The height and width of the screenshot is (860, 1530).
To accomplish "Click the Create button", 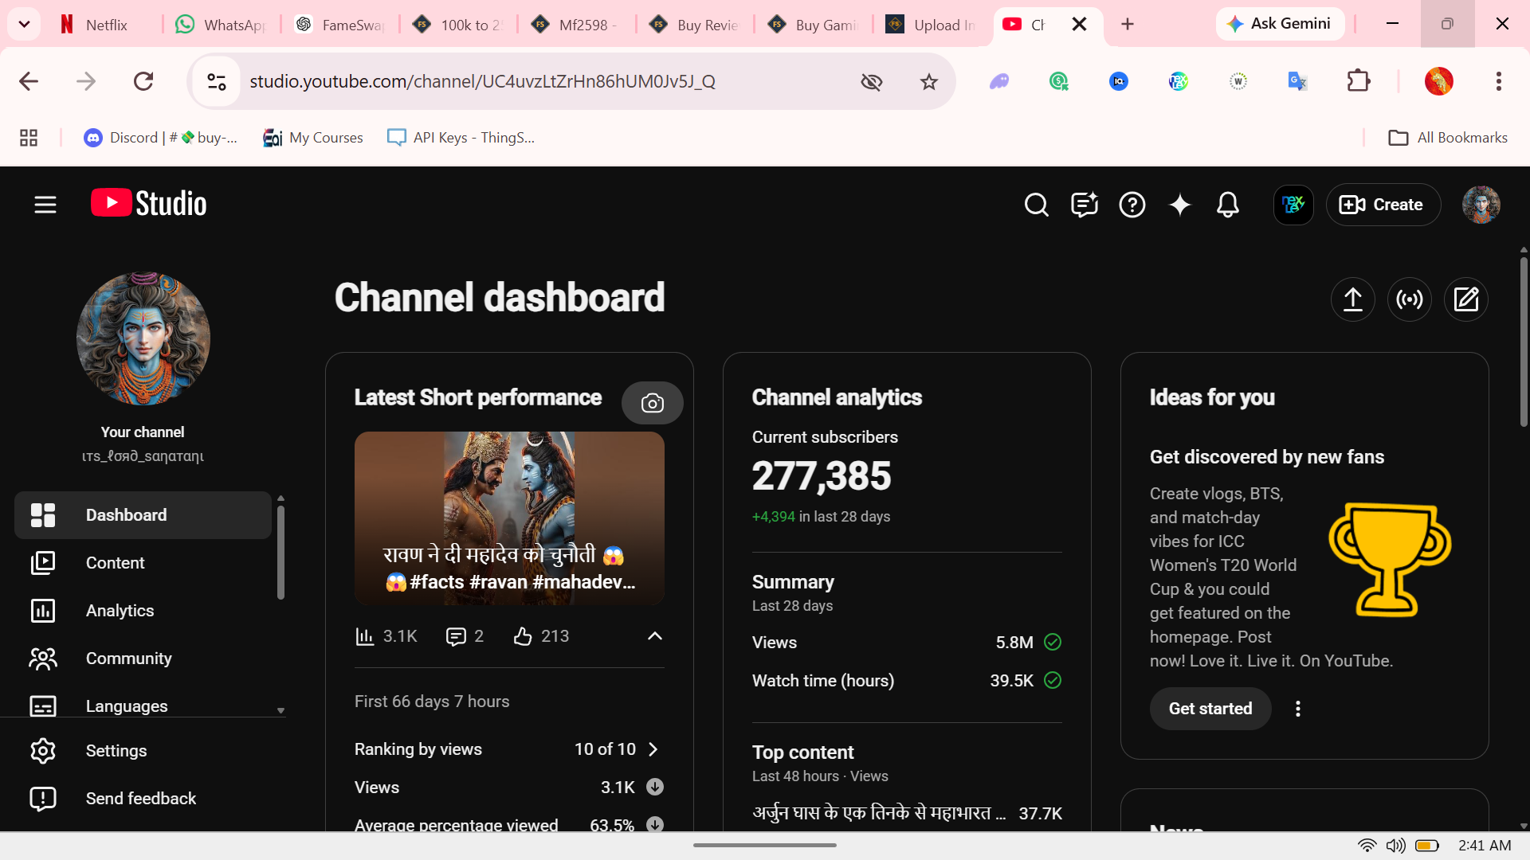I will pos(1383,205).
